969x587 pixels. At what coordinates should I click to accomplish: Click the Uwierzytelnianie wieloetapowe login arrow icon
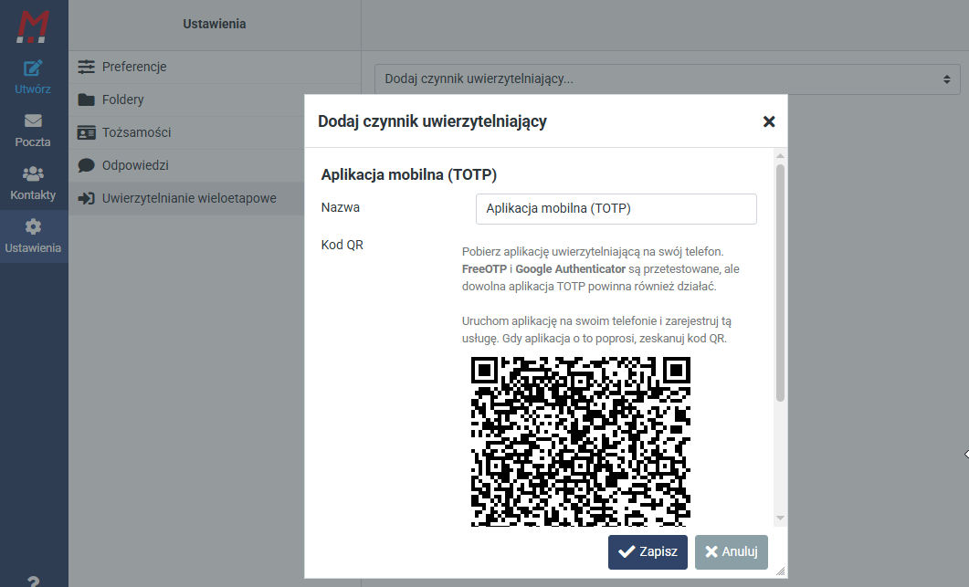(87, 198)
